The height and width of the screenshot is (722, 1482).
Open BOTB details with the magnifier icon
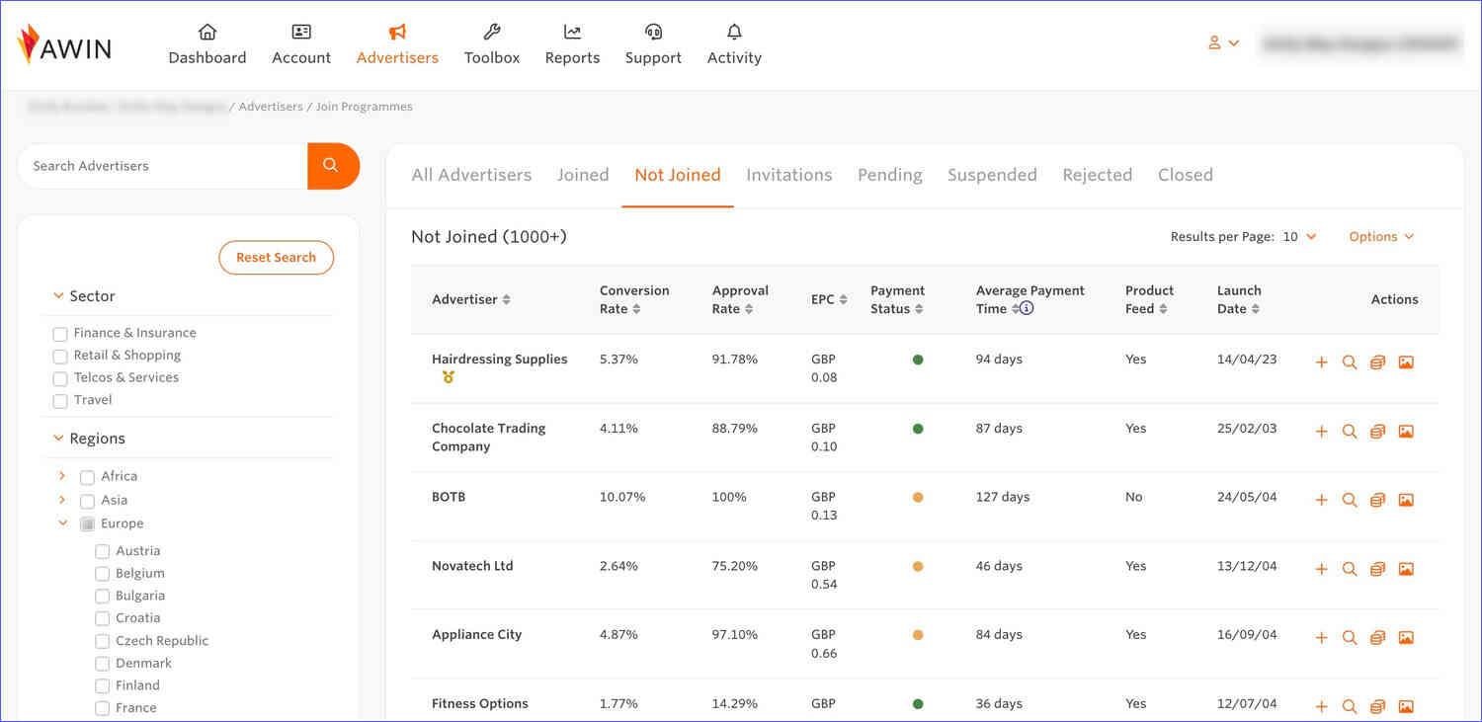1350,500
